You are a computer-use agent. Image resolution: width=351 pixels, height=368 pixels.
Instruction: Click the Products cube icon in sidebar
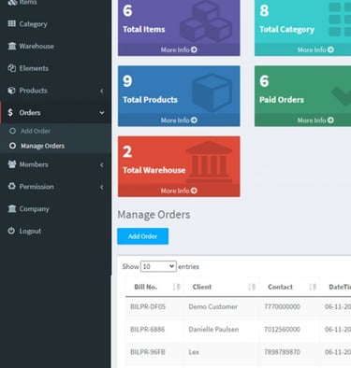tap(11, 91)
